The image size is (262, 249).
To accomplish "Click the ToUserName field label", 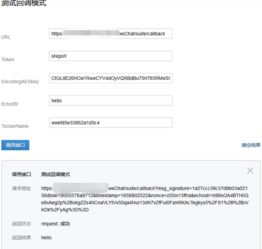I will click(x=15, y=126).
